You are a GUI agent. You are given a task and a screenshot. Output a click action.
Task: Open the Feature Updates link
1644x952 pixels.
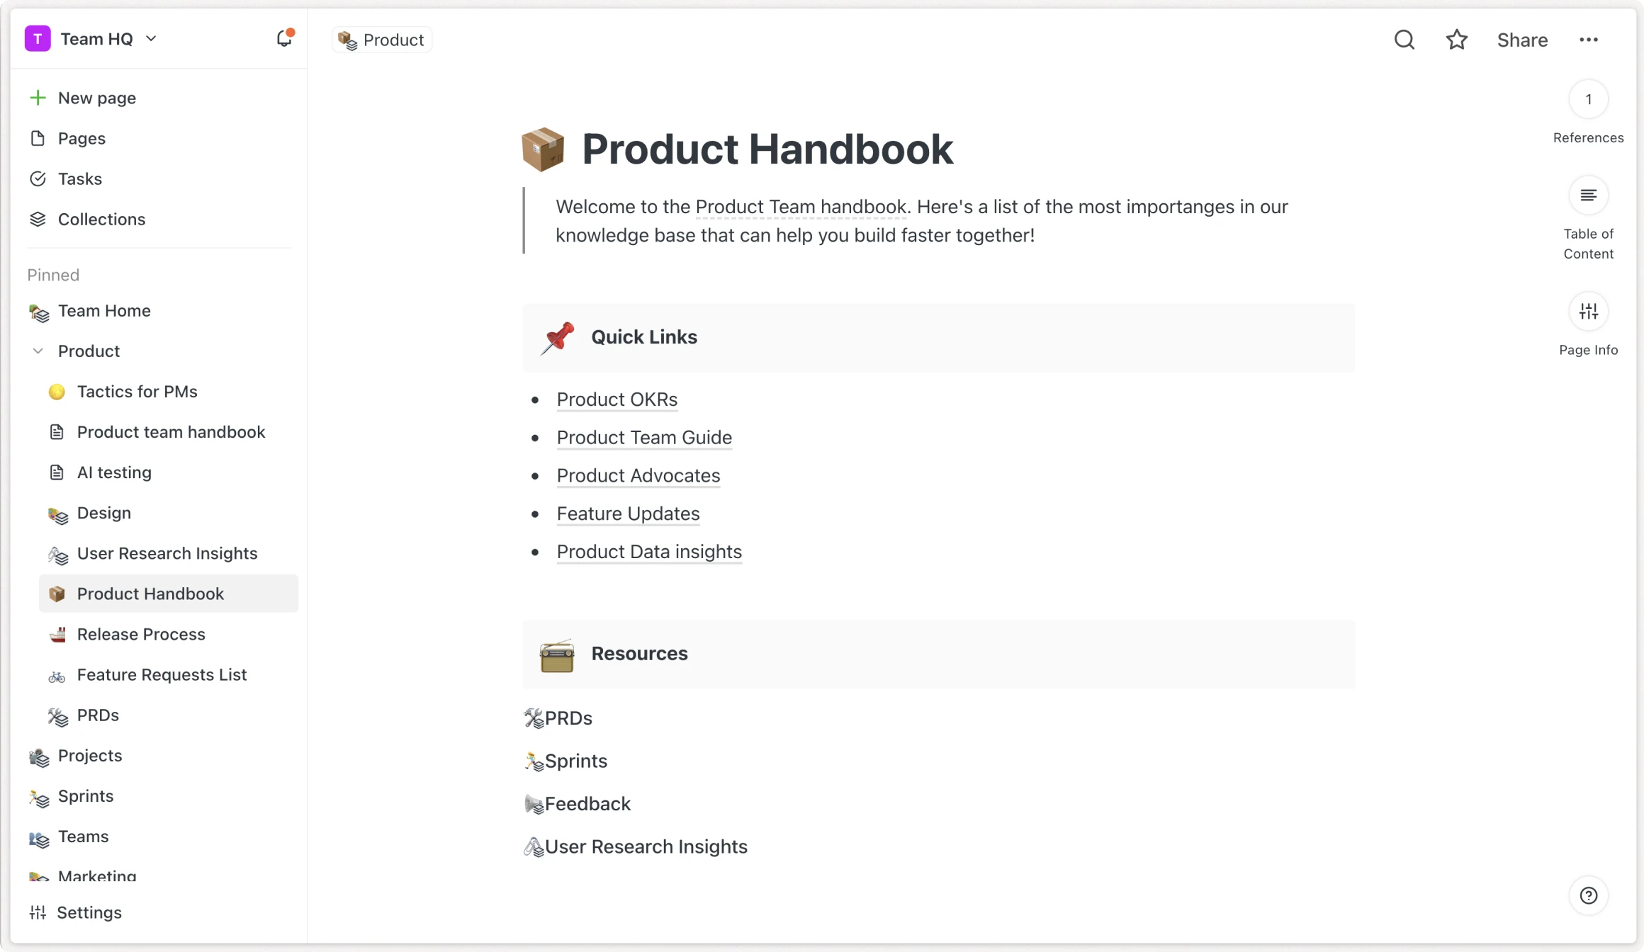[628, 514]
